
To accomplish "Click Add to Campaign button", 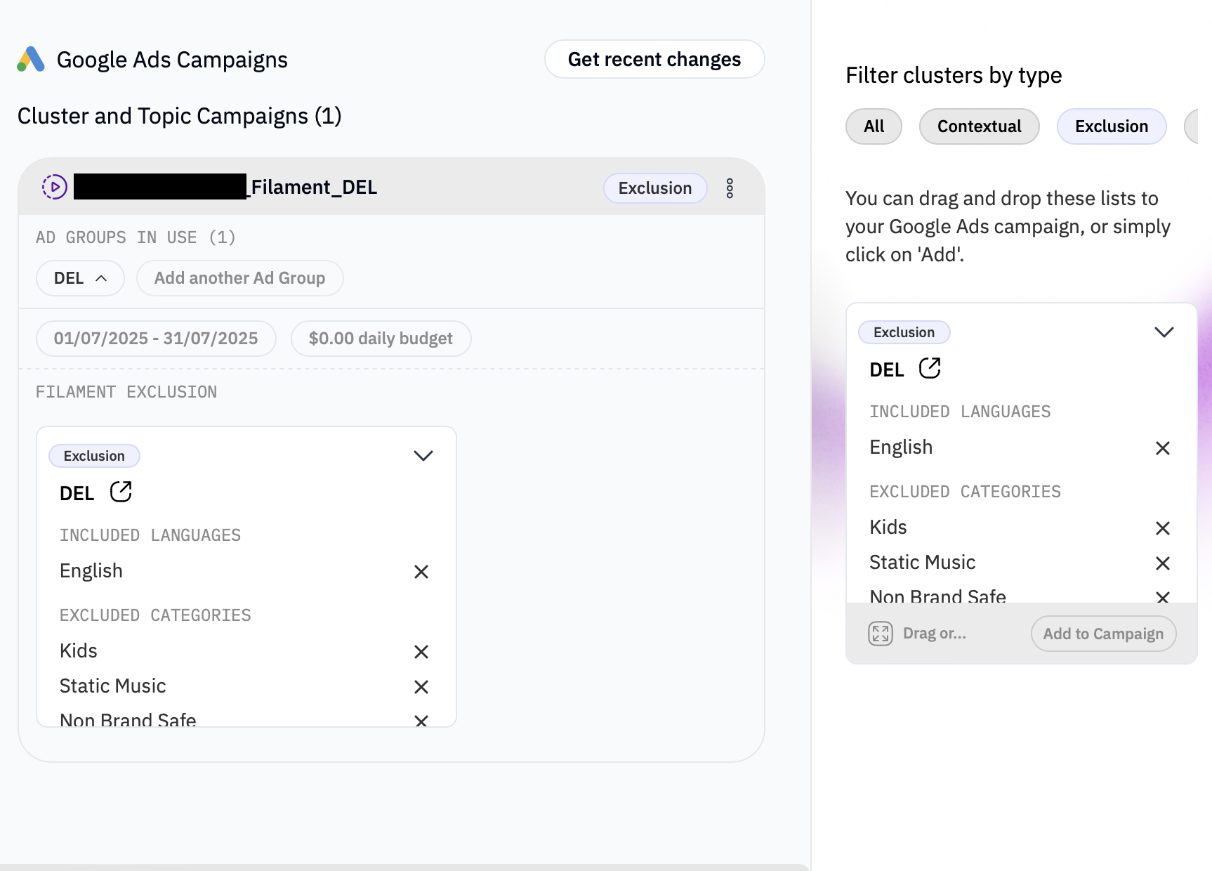I will point(1103,634).
